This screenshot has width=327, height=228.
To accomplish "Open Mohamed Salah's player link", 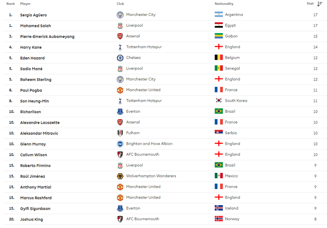I will [36, 26].
